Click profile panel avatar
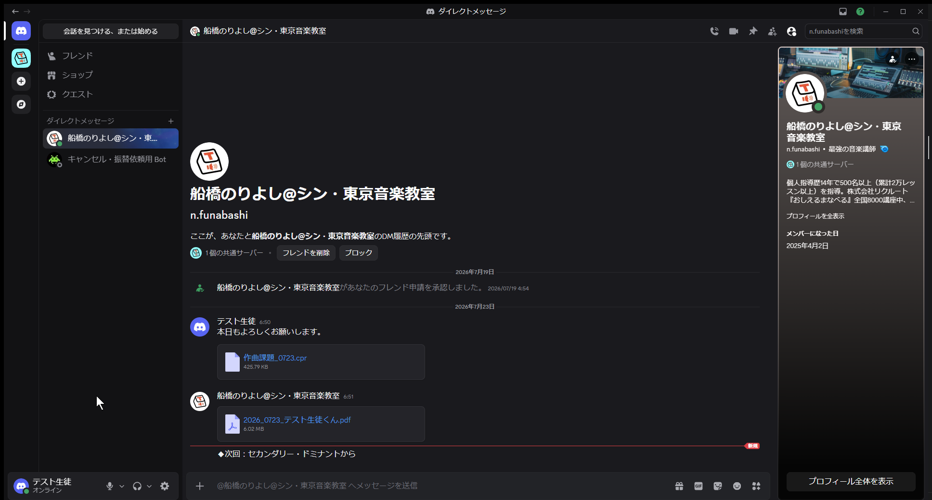 tap(805, 93)
